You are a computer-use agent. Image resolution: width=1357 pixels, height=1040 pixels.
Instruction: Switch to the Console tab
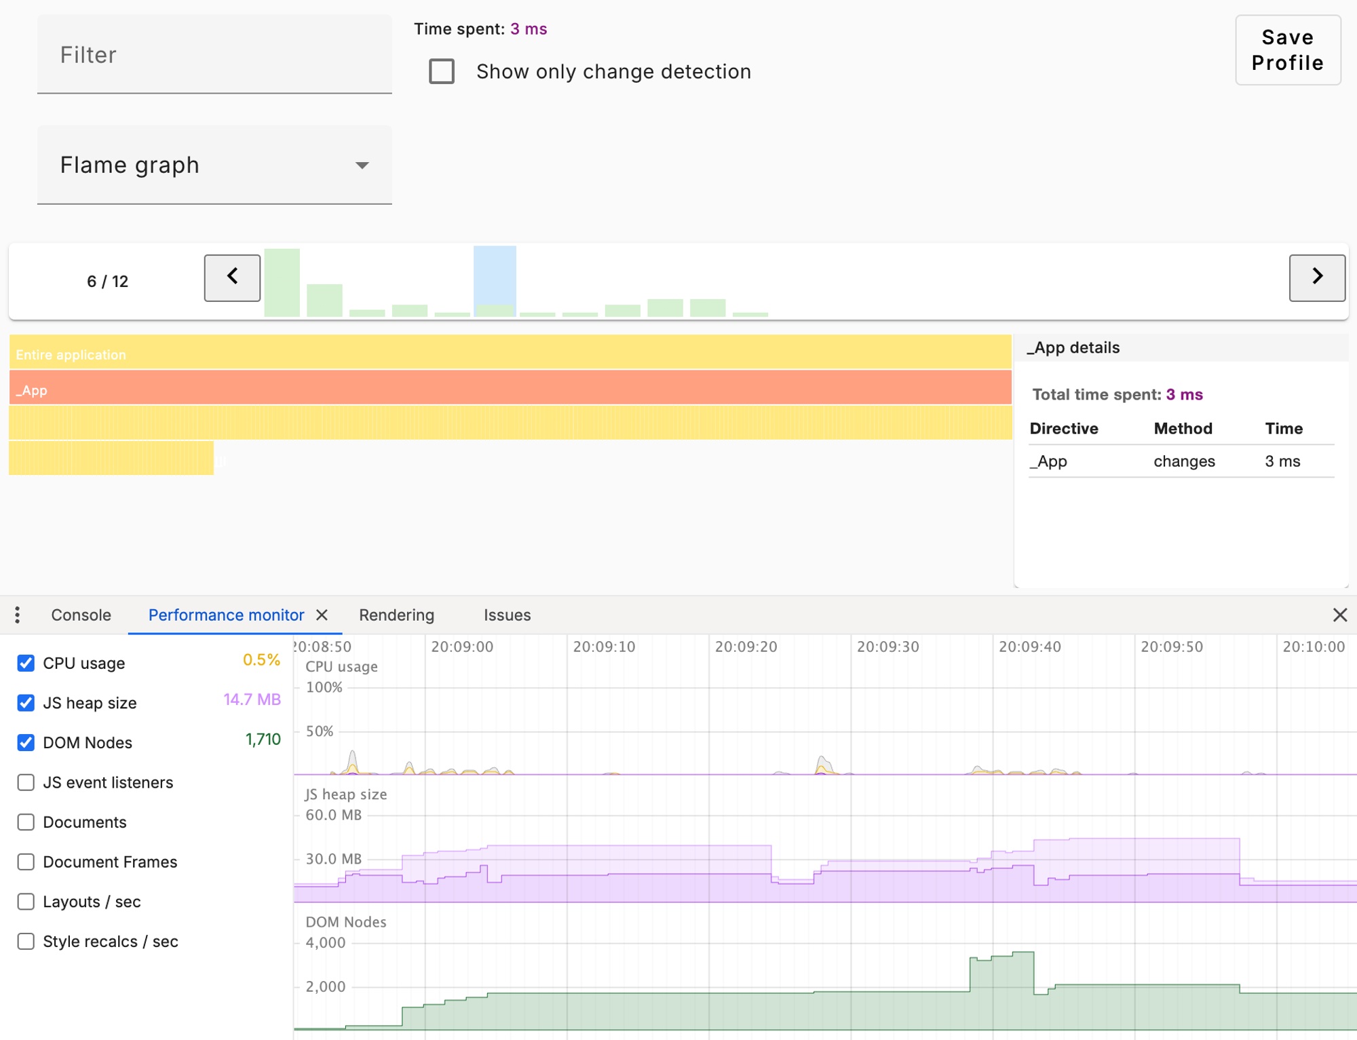tap(80, 615)
